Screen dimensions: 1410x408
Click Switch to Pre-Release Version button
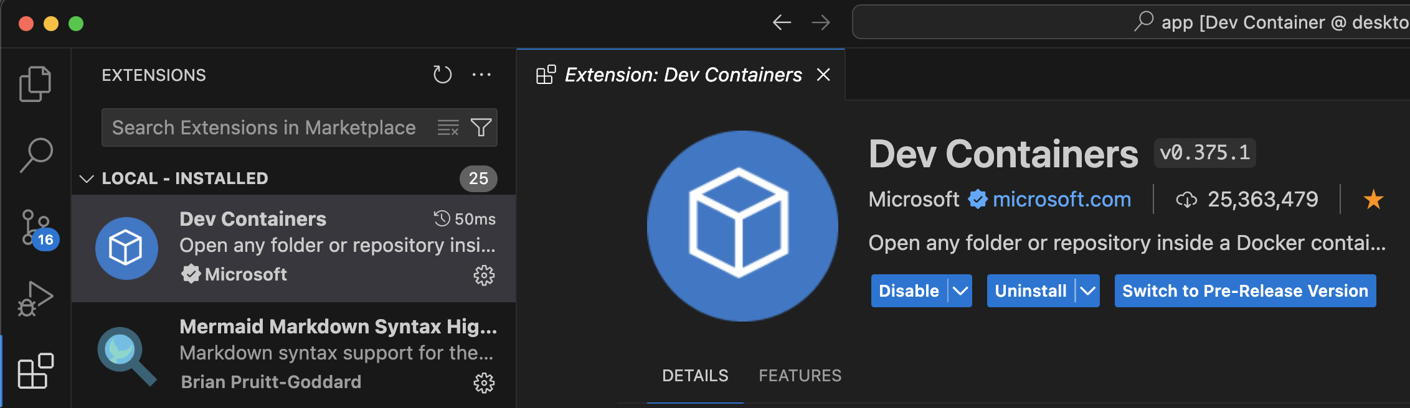click(1245, 291)
